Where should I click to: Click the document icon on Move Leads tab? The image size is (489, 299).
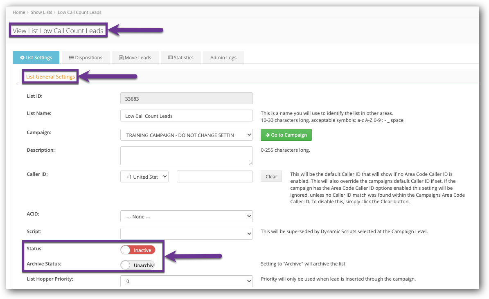(122, 57)
